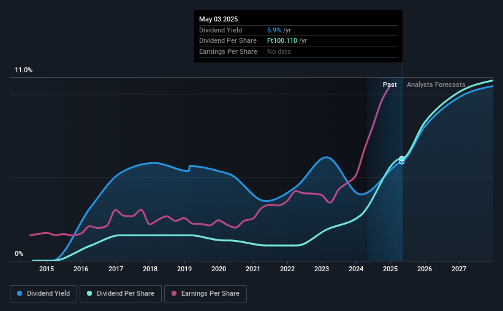
Task: Click the blue Dividend Yield legend dot
Action: (x=20, y=293)
